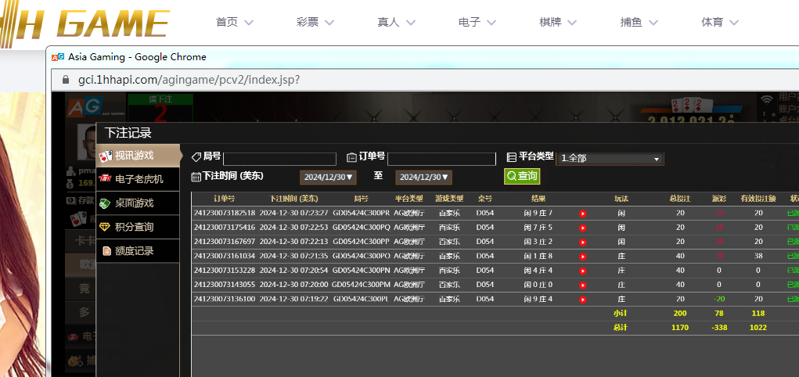This screenshot has height=377, width=799.
Task: Click the site lock icon in address bar
Action: [x=65, y=80]
